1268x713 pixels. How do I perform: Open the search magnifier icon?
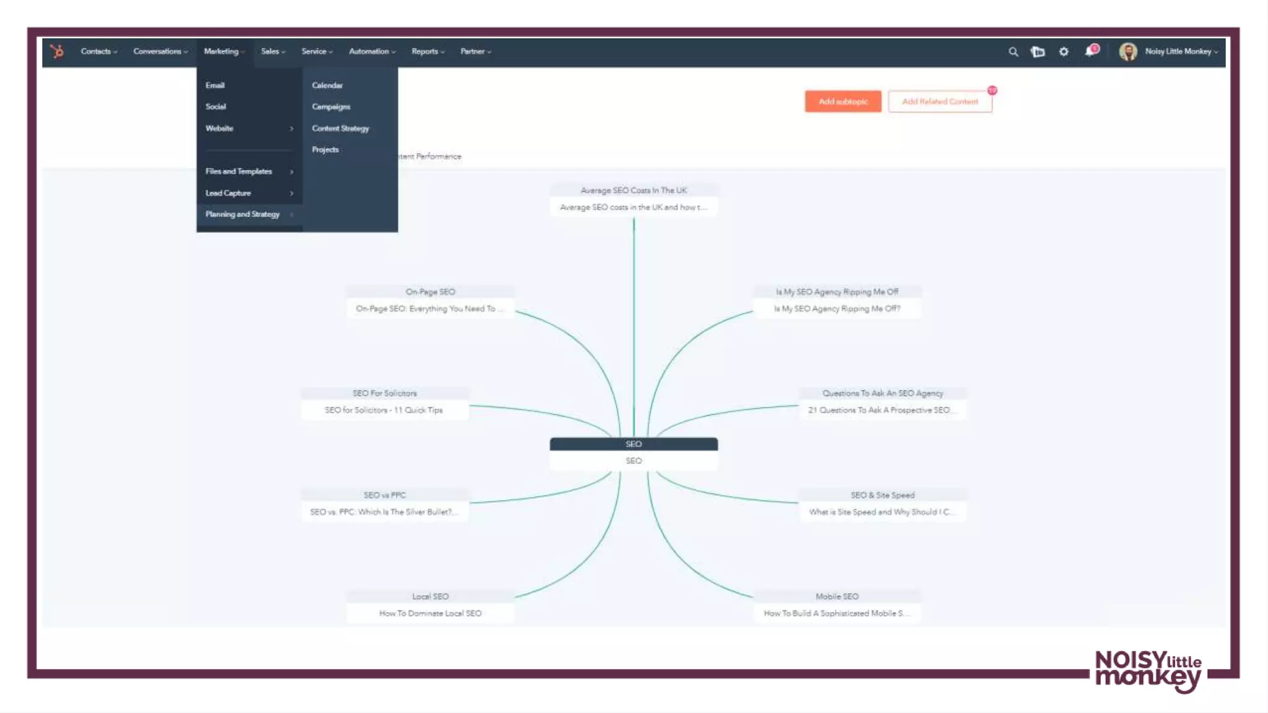1013,52
